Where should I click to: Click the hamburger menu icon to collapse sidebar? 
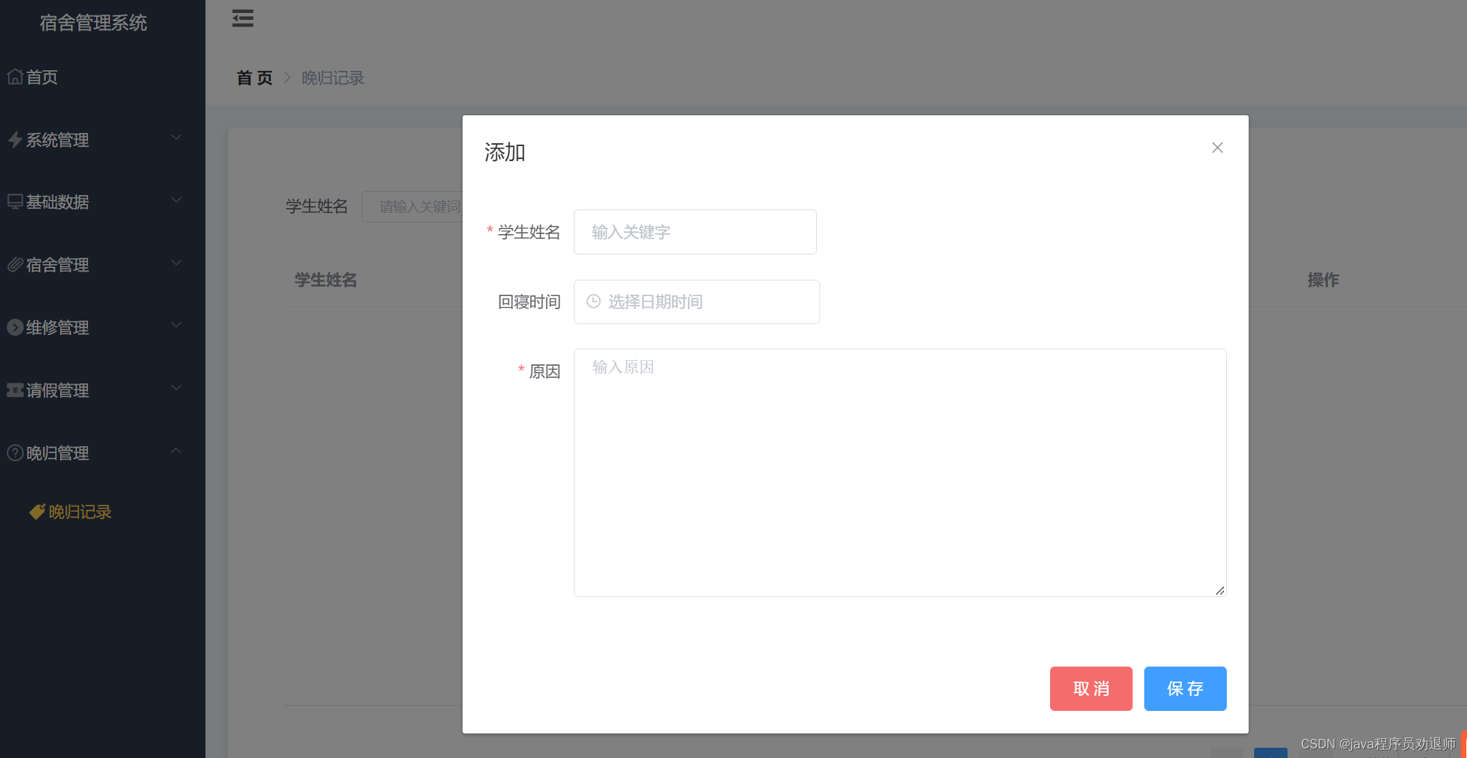coord(242,18)
